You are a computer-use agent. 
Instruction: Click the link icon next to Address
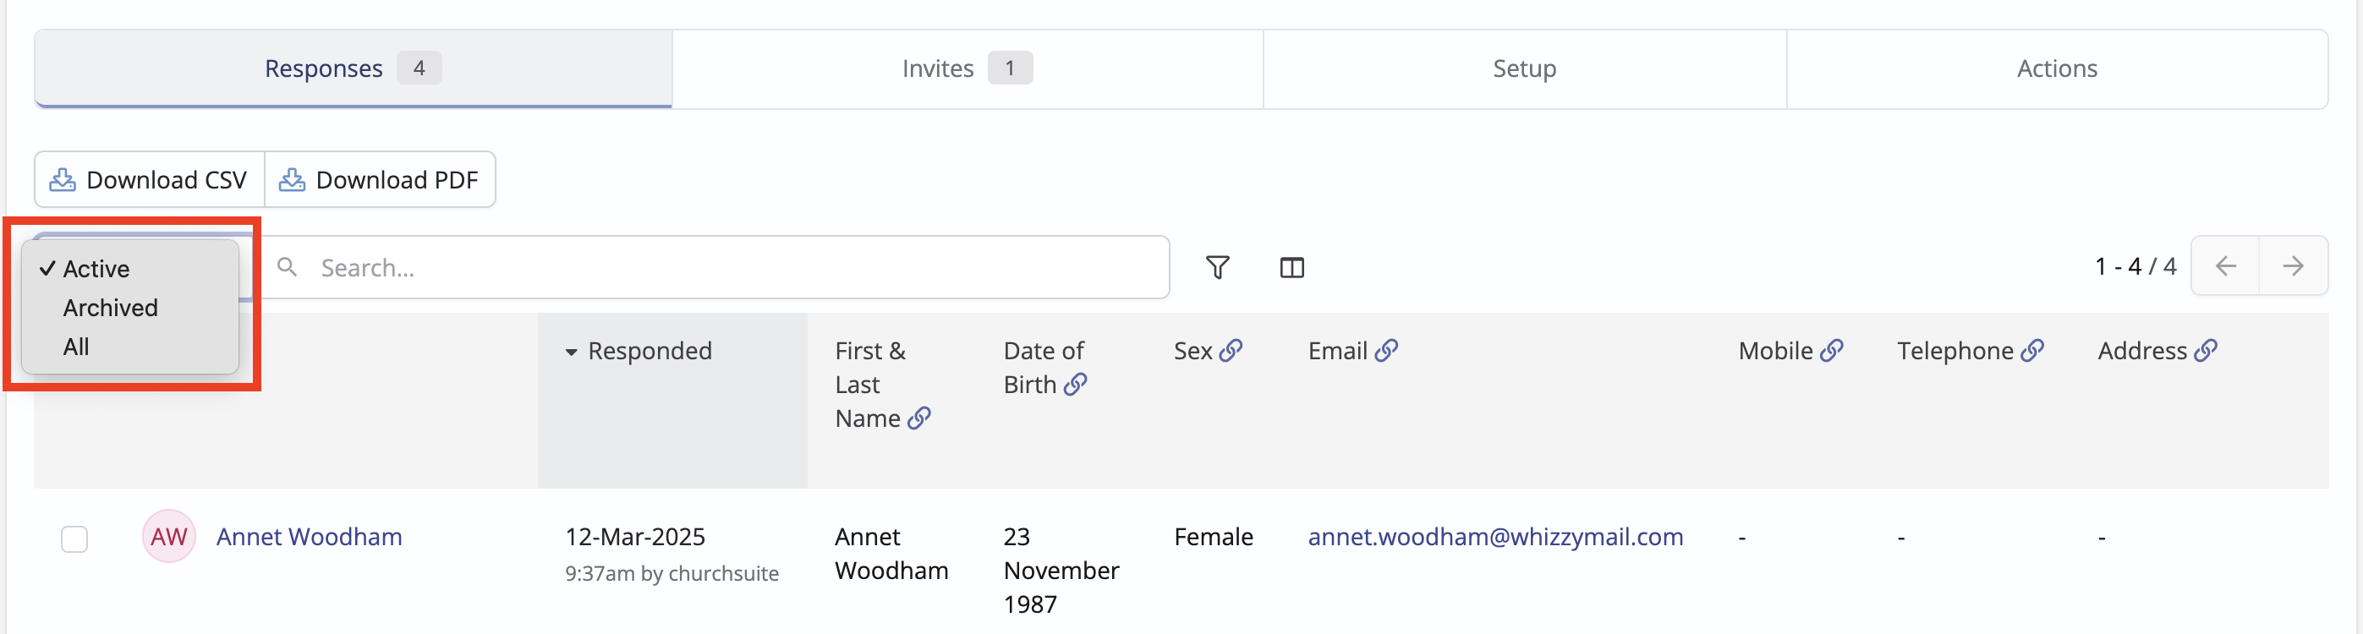2207,351
